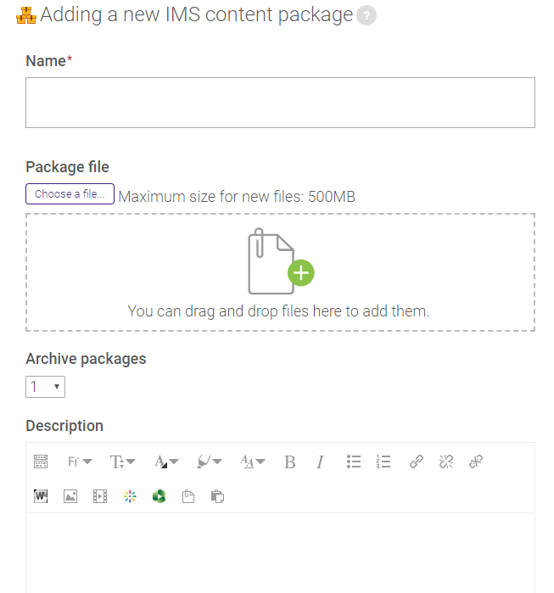Toggle bold formatting
554x593 pixels.
tap(289, 462)
